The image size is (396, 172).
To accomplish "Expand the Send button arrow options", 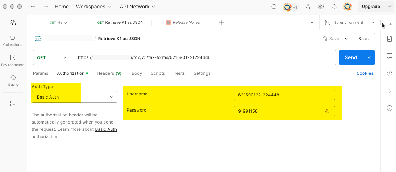I will point(369,57).
